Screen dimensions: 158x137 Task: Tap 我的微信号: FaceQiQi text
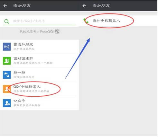[x=37, y=32]
